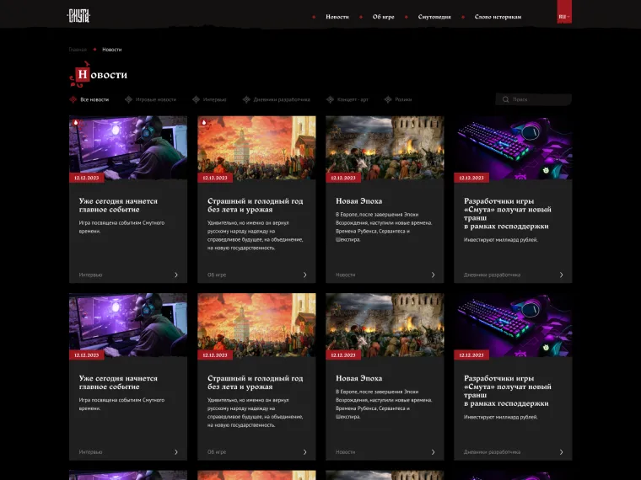641x480 pixels.
Task: Click top-row Дневники разработчика card arrow
Action: 561,275
